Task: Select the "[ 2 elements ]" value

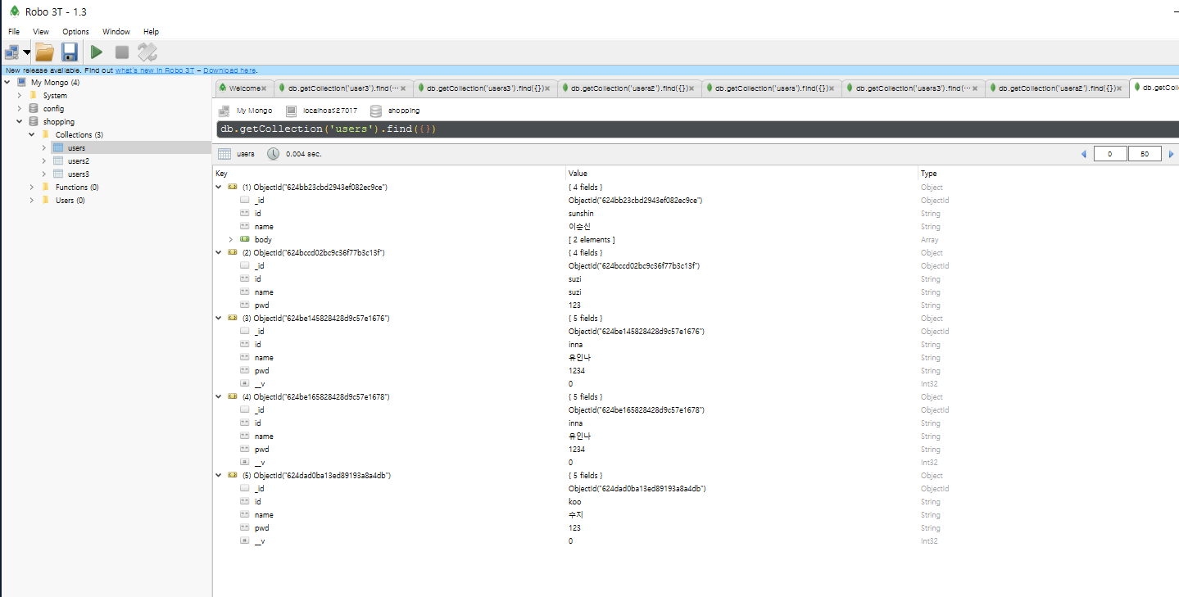Action: pos(592,240)
